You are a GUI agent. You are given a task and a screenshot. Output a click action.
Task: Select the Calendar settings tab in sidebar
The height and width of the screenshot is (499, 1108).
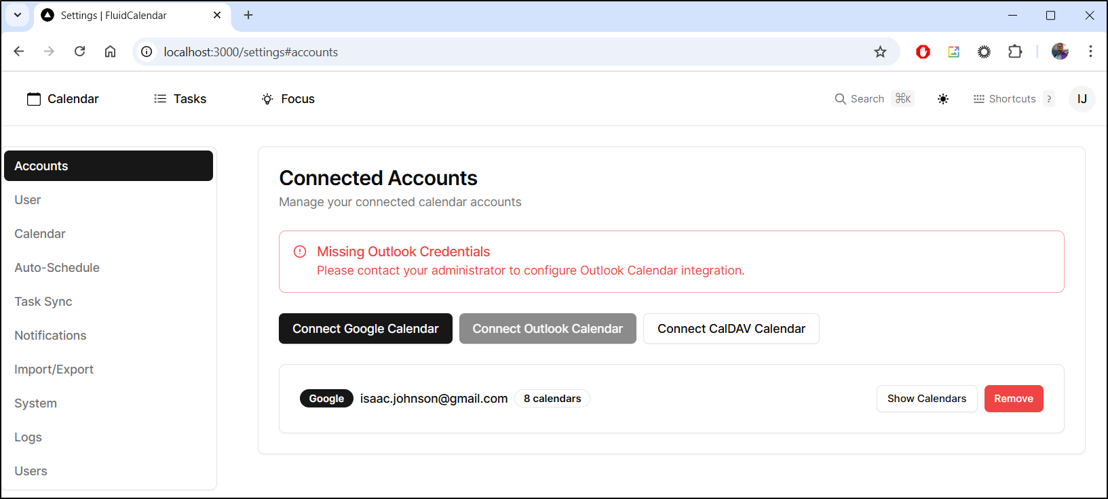tap(109, 234)
